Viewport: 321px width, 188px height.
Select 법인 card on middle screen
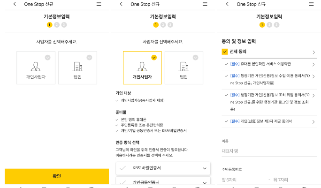coord(184,68)
